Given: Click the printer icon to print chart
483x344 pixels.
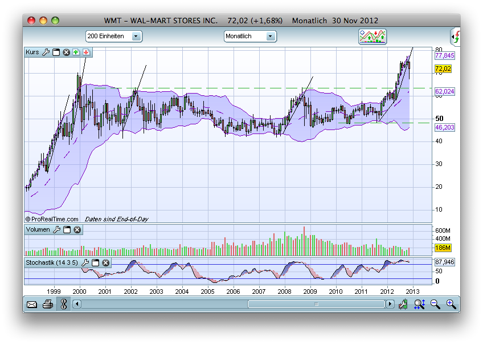Looking at the screenshot, I should [48, 304].
